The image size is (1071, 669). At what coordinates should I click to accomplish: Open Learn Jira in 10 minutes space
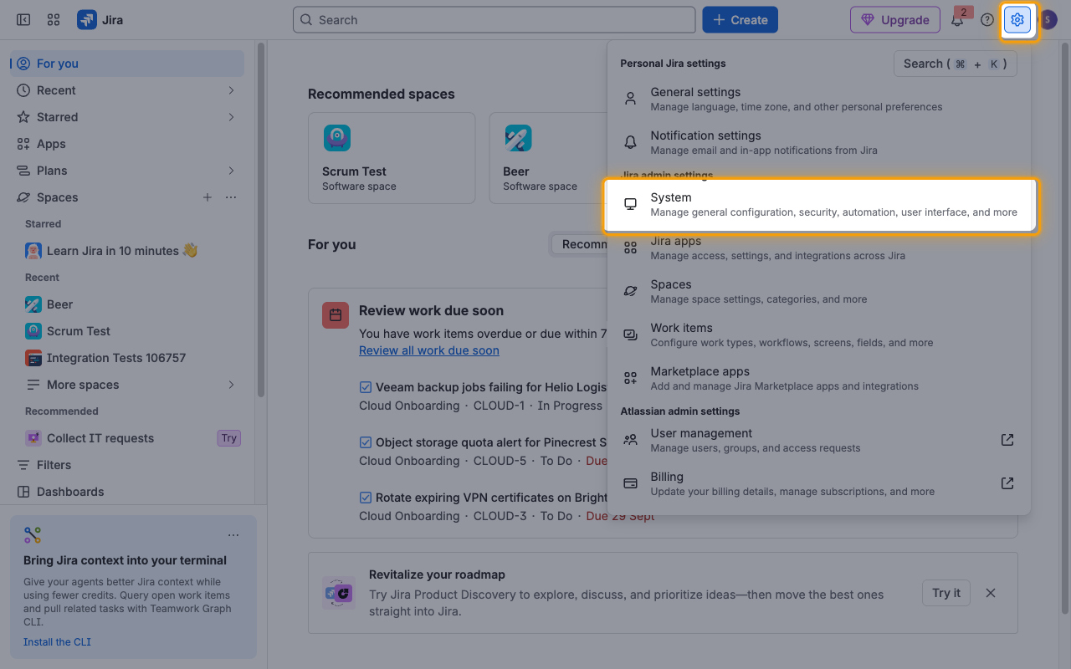click(127, 251)
